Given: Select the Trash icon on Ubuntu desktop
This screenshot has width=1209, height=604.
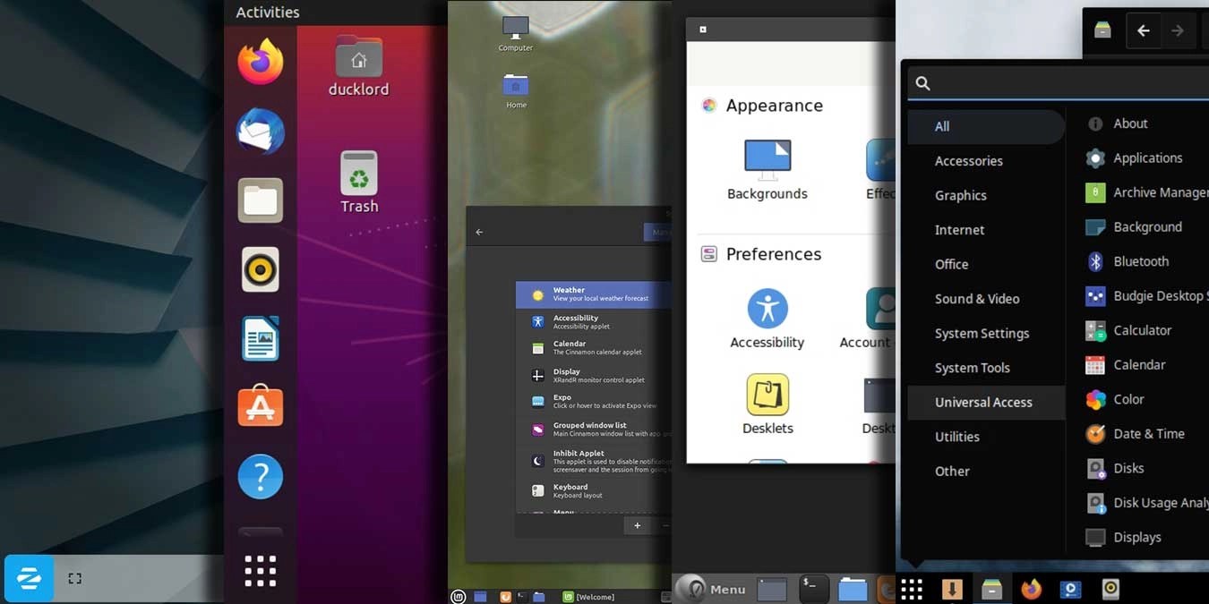Looking at the screenshot, I should point(359,182).
